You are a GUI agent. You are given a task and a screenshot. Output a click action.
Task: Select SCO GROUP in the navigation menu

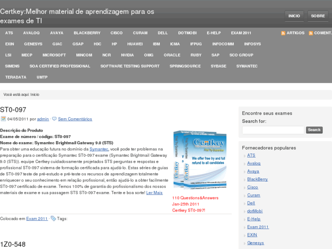pos(242,55)
